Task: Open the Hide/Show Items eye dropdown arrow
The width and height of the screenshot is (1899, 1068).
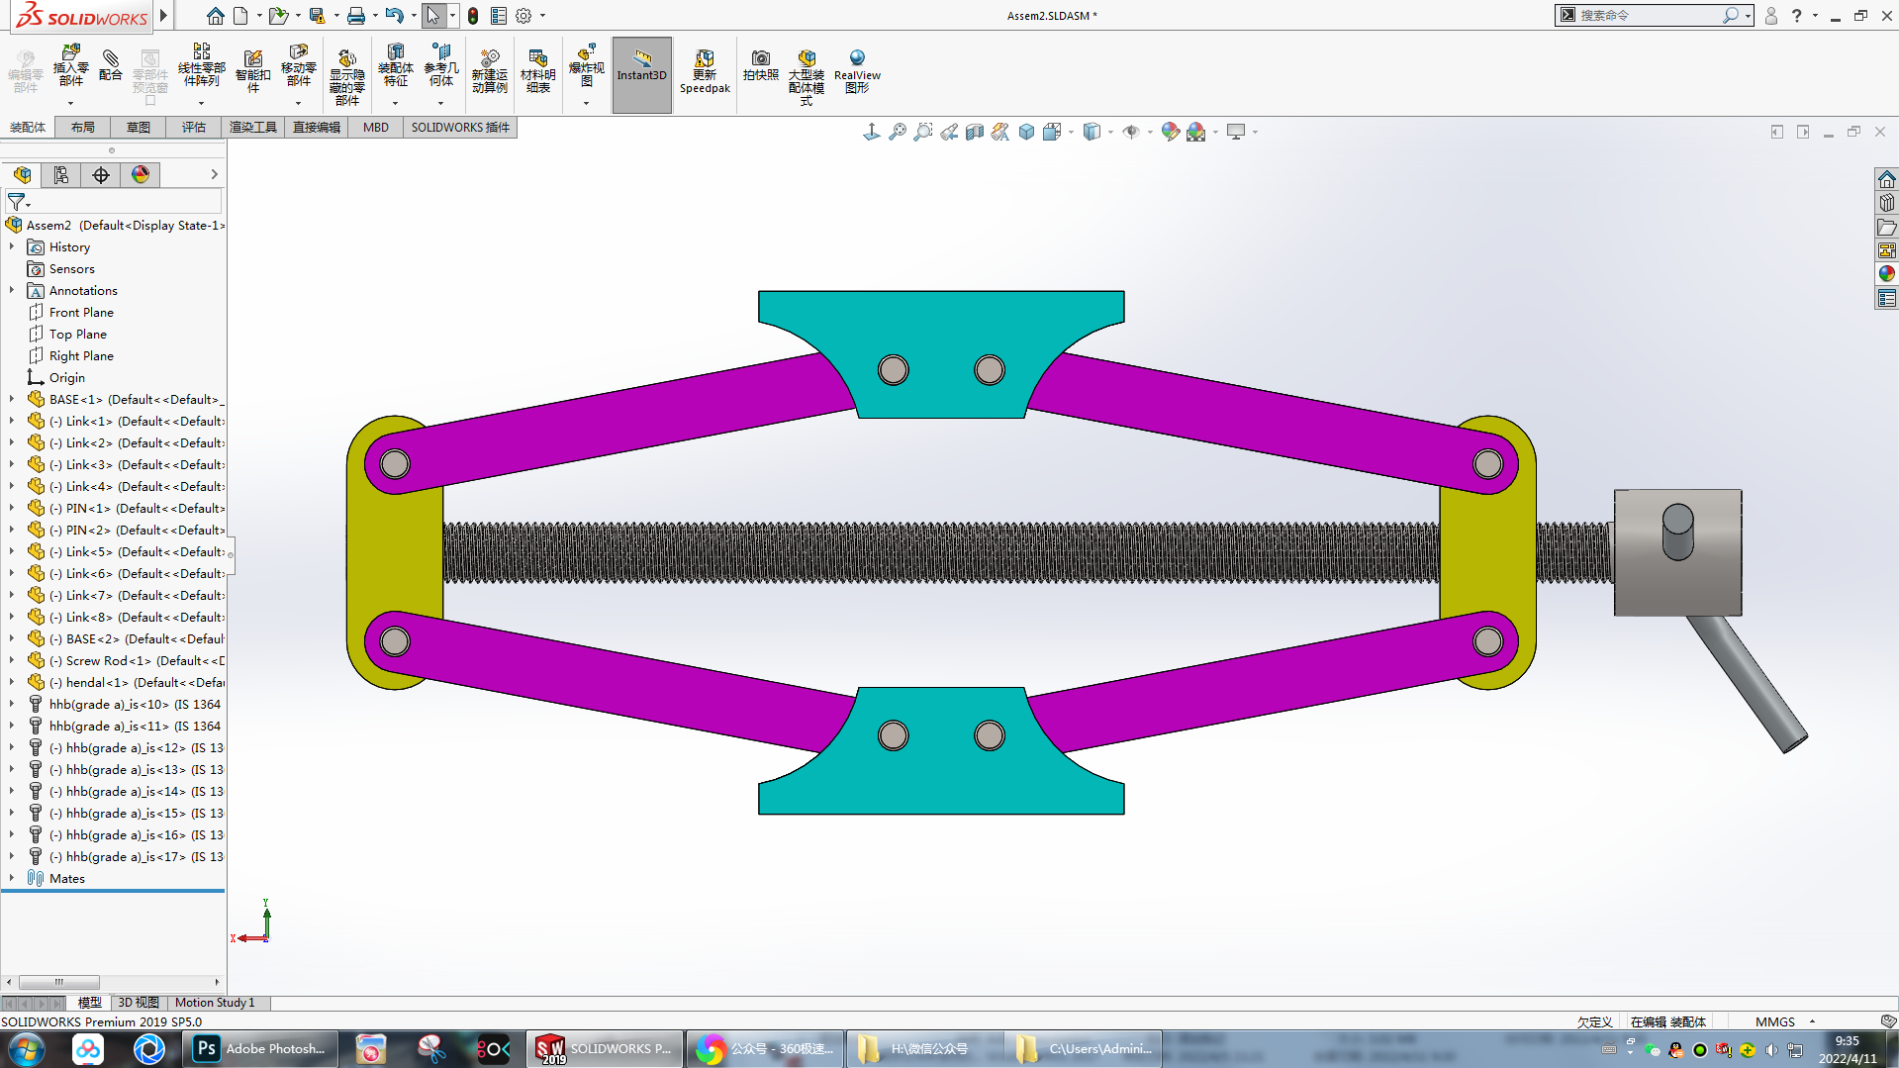Action: pos(1149,132)
